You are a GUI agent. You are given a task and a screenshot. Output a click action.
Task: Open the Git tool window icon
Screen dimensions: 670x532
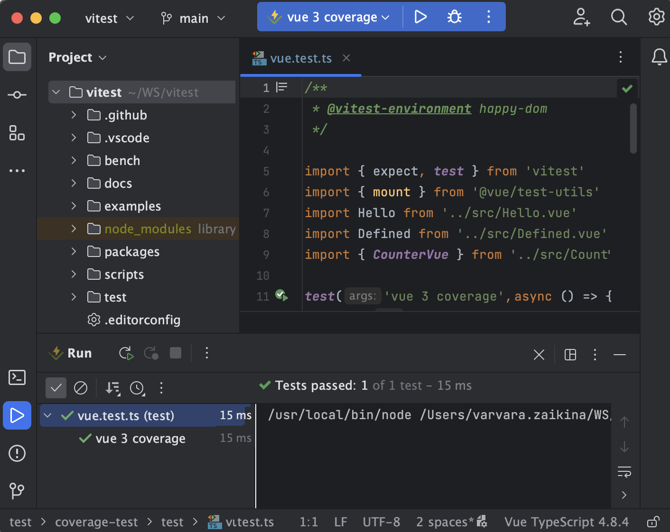[x=17, y=490]
